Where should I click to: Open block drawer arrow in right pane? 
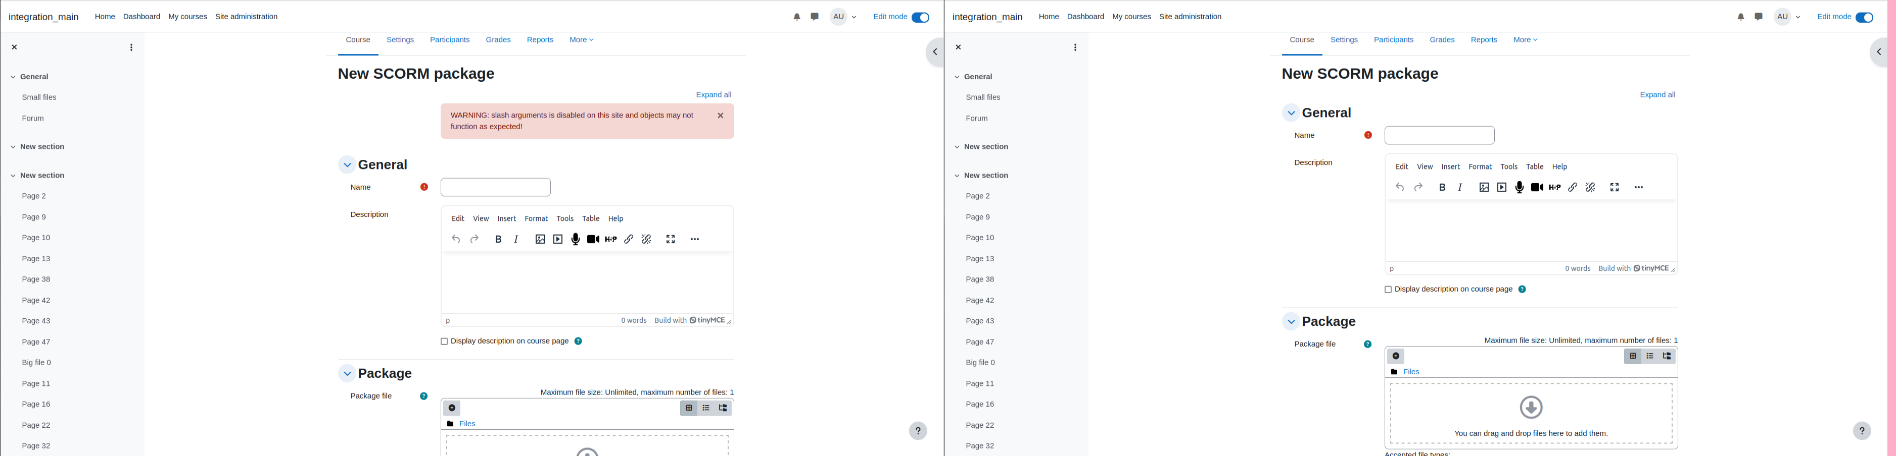1879,52
